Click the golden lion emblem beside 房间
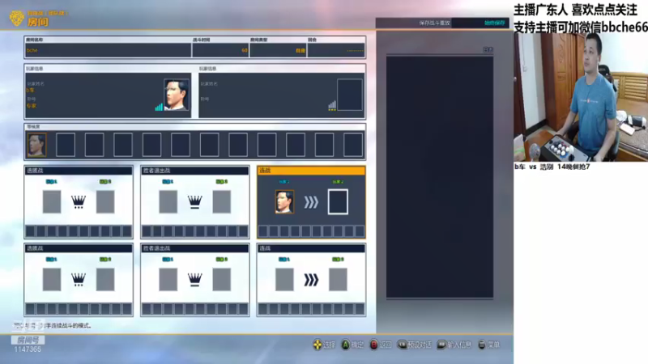 [x=16, y=18]
